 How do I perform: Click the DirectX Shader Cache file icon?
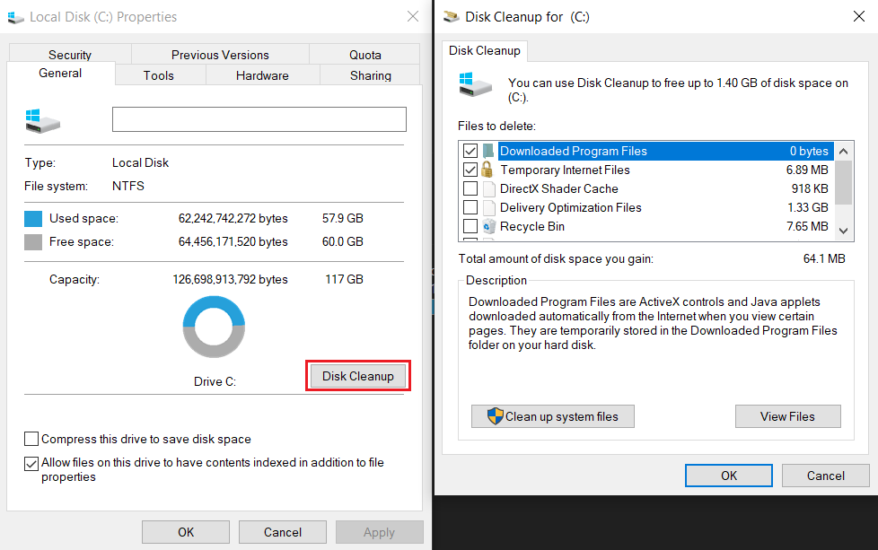click(487, 188)
